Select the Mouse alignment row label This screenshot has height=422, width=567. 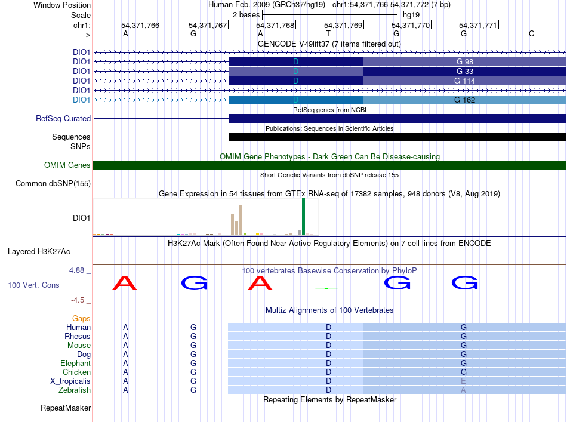click(79, 346)
